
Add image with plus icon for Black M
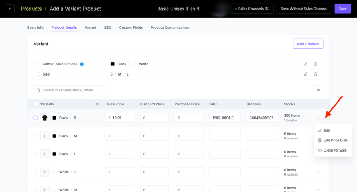tap(45, 136)
